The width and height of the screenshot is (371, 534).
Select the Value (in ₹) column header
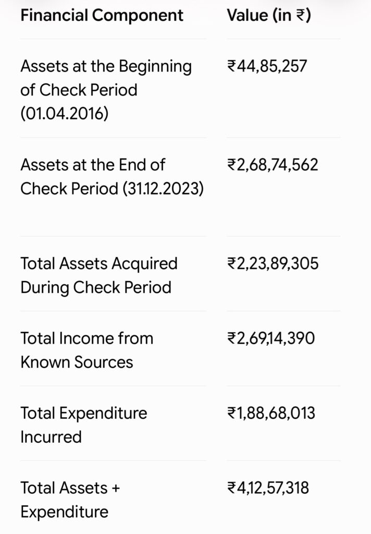pyautogui.click(x=269, y=16)
